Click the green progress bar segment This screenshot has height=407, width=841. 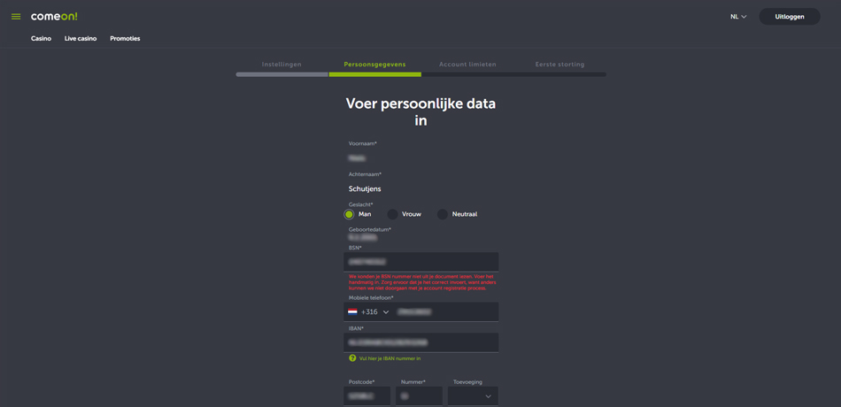pos(375,74)
